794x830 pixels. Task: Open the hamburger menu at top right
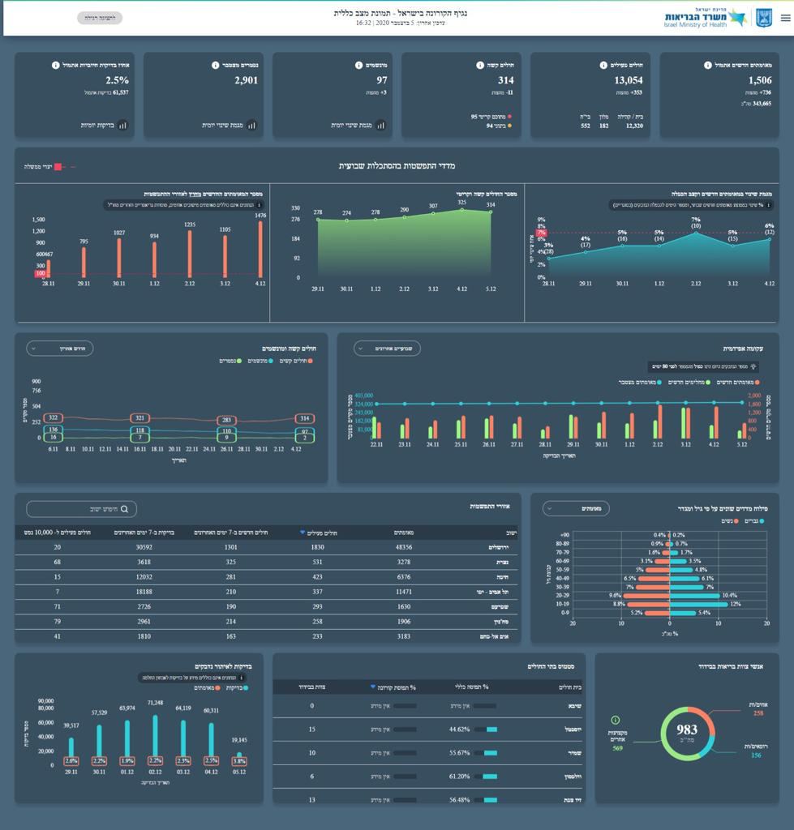(x=784, y=18)
